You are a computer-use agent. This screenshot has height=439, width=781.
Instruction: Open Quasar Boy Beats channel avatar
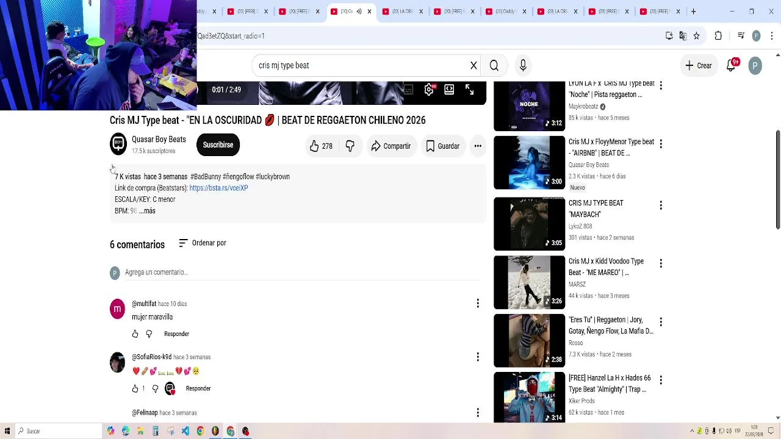118,145
